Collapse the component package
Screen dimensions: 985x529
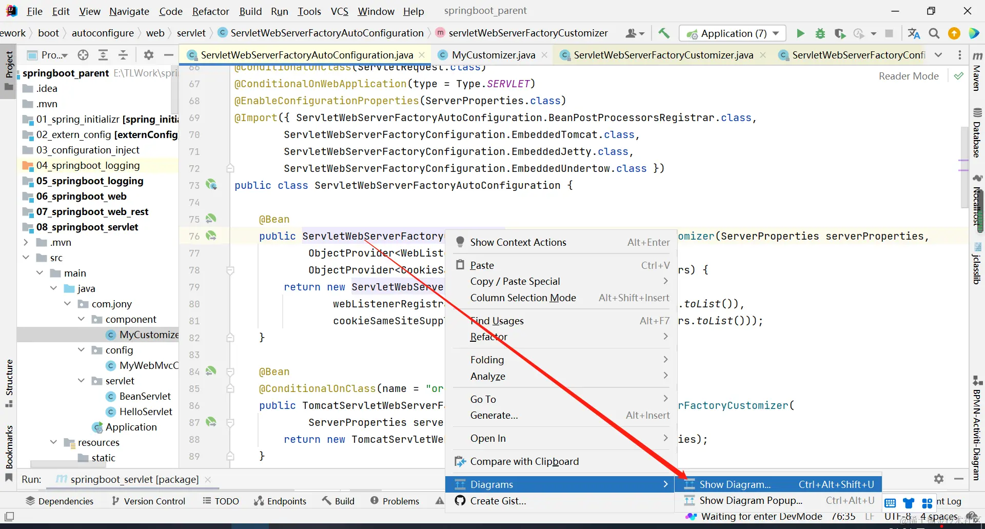tap(81, 319)
